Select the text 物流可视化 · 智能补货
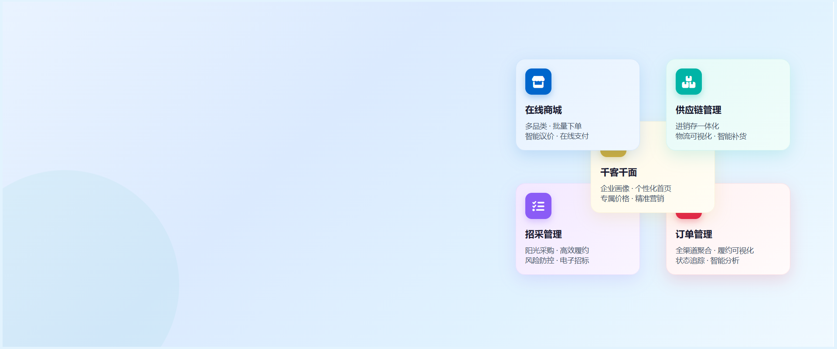 pyautogui.click(x=711, y=136)
